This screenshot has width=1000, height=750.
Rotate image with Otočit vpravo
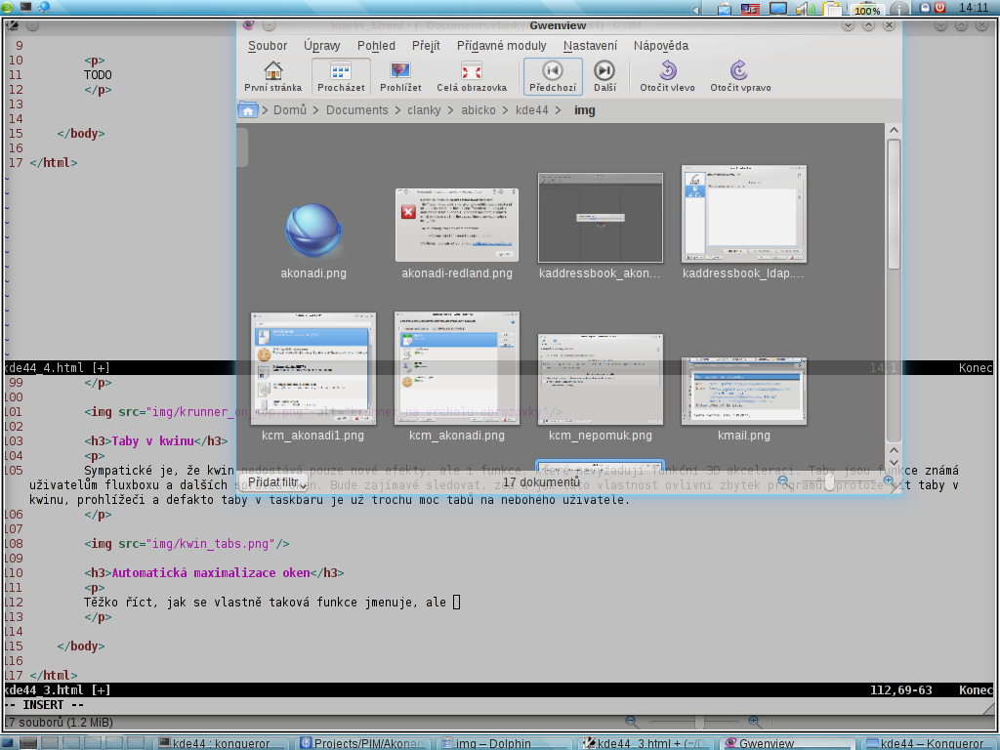tap(740, 76)
